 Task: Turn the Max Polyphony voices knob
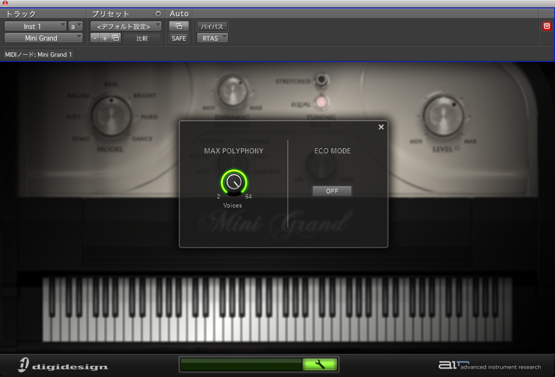point(234,182)
